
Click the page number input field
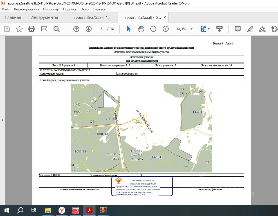(101, 29)
